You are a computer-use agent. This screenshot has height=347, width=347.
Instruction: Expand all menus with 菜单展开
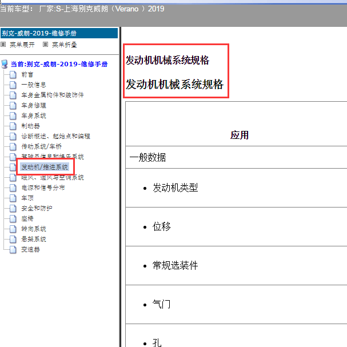[x=22, y=45]
